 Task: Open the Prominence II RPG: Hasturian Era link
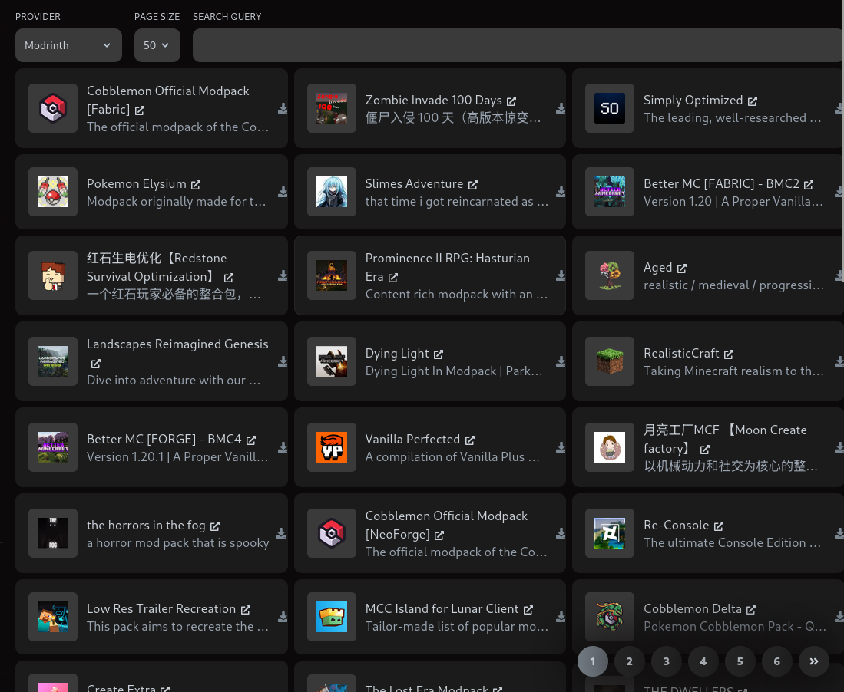392,277
